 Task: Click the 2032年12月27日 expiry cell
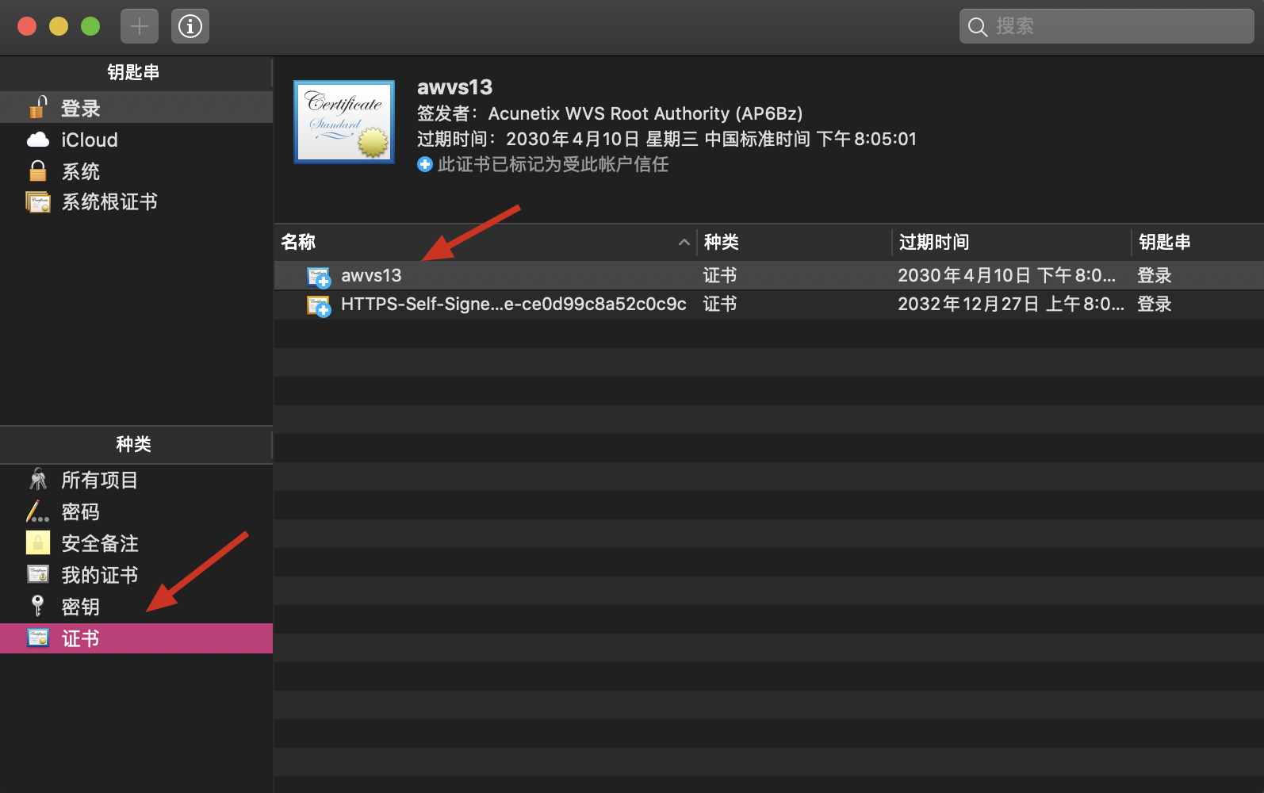click(x=1011, y=304)
